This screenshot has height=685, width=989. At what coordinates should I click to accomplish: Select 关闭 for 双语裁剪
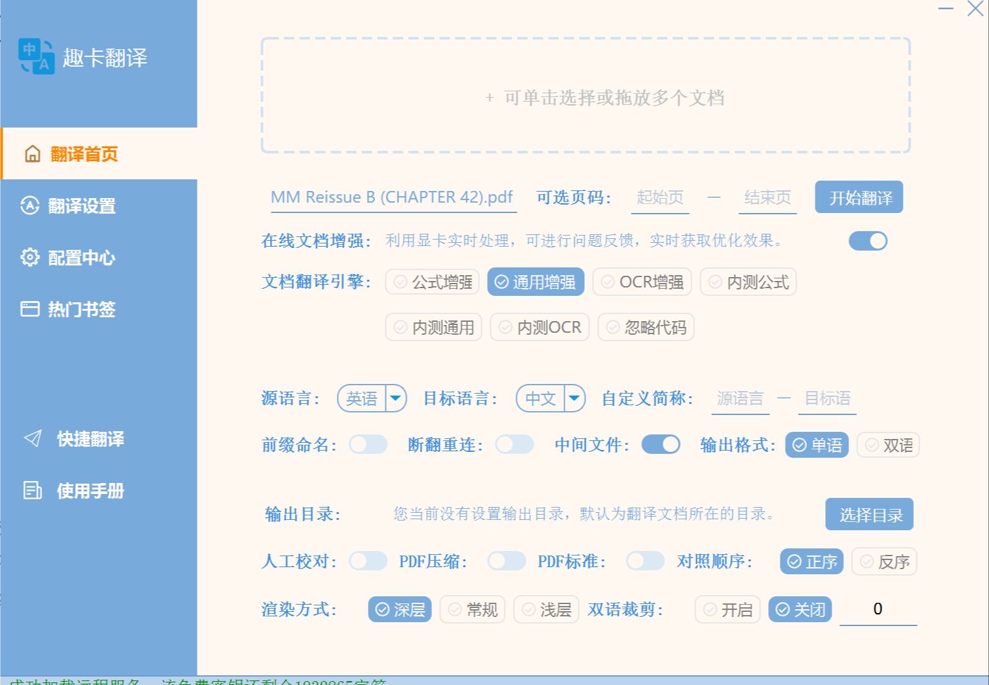800,609
